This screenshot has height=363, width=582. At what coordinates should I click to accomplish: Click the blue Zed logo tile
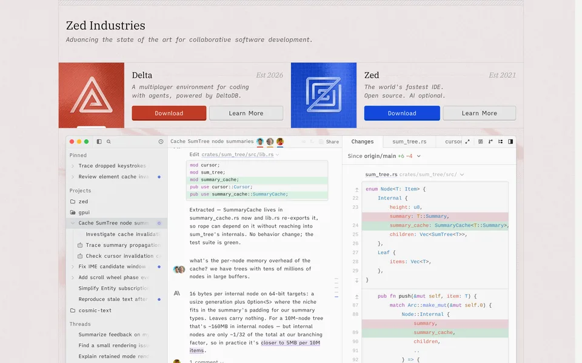[324, 95]
